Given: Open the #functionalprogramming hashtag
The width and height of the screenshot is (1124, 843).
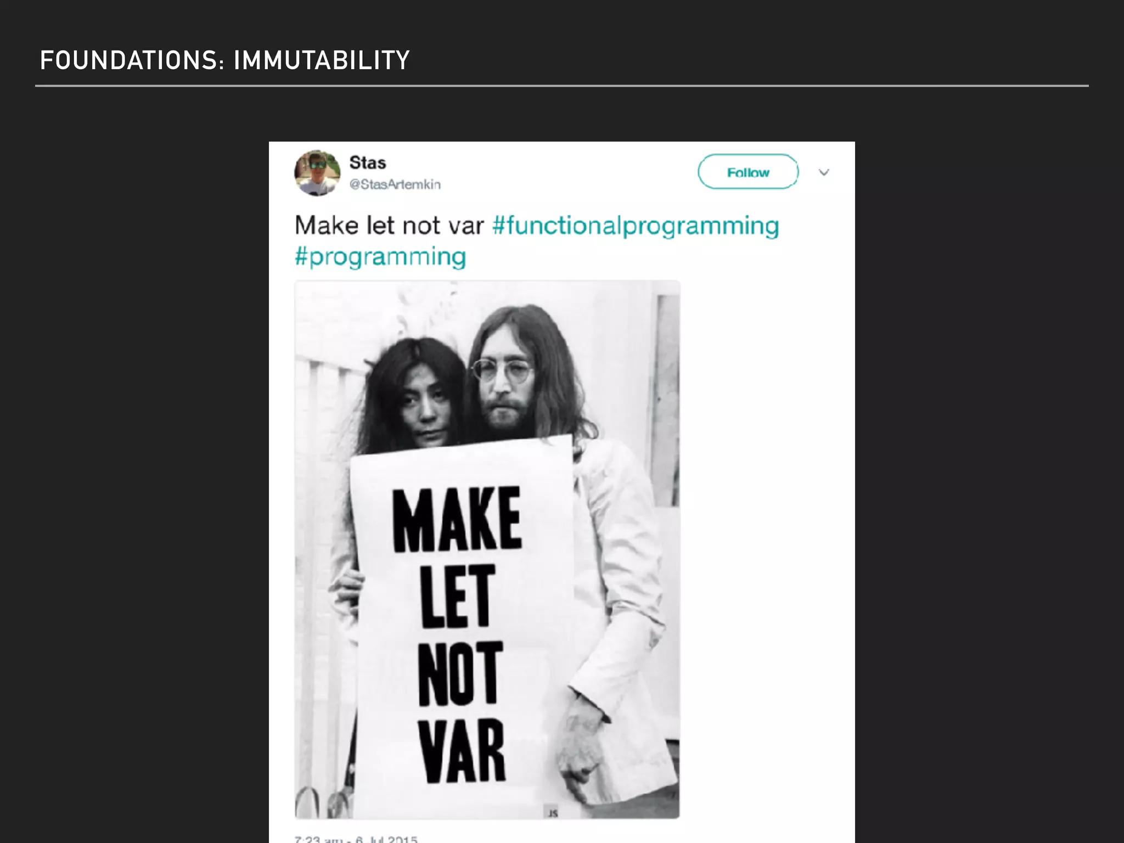Looking at the screenshot, I should 636,226.
